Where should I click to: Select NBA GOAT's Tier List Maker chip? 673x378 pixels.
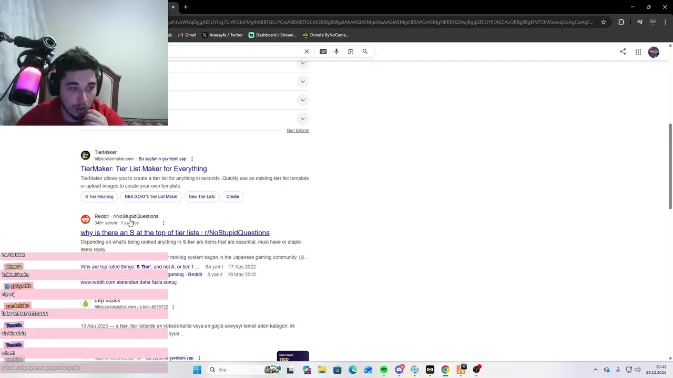[x=151, y=197]
